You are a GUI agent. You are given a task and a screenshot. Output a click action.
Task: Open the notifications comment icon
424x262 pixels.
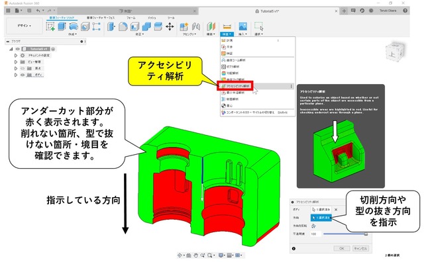click(353, 11)
